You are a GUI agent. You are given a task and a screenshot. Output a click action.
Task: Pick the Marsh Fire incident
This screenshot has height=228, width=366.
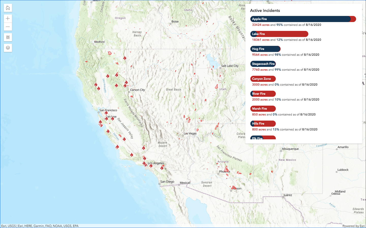click(x=263, y=109)
